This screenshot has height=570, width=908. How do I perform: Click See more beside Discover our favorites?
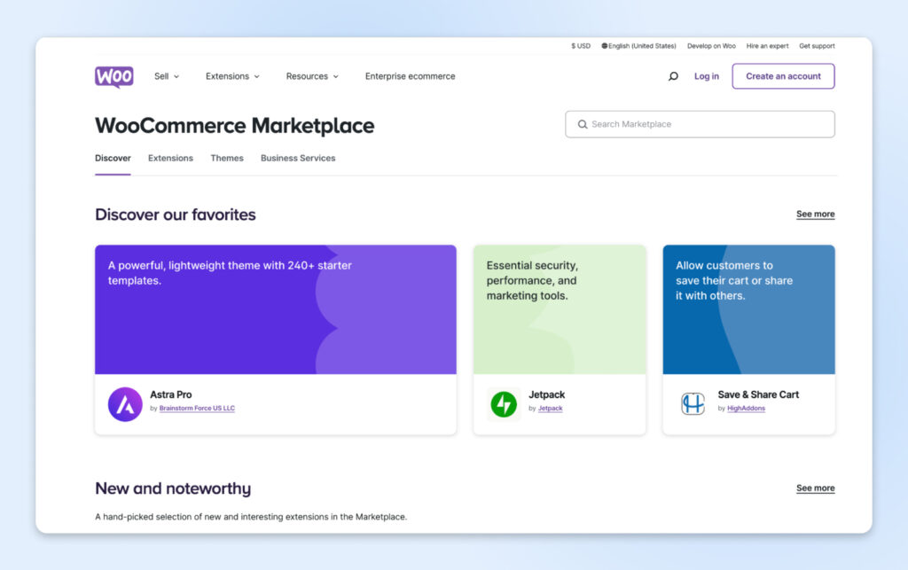point(815,215)
